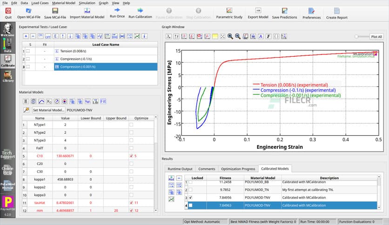The width and height of the screenshot is (389, 225).
Task: Unlock the 7.84956 POLYUMOD-TNV model checkbox
Action: coord(190,198)
